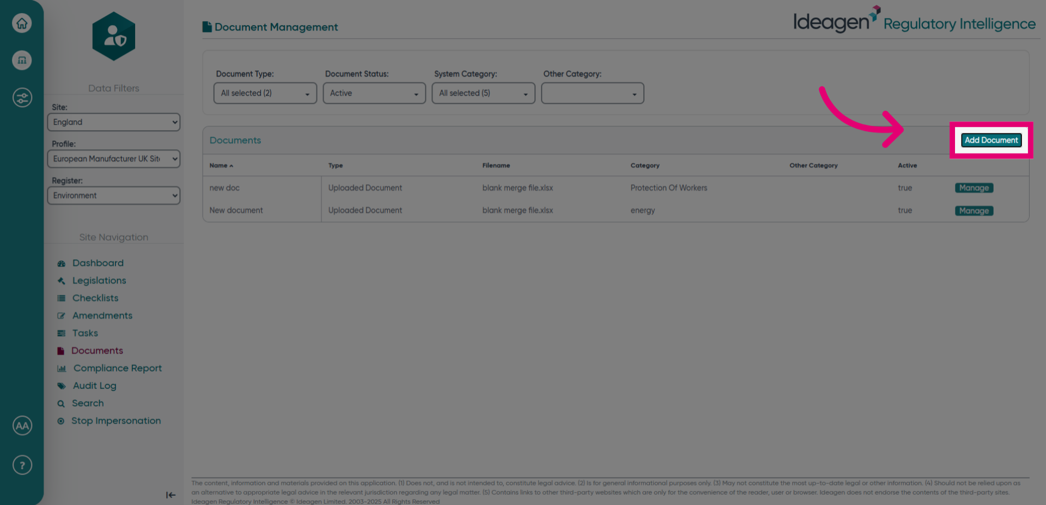
Task: Click the Add Document button
Action: [x=991, y=140]
